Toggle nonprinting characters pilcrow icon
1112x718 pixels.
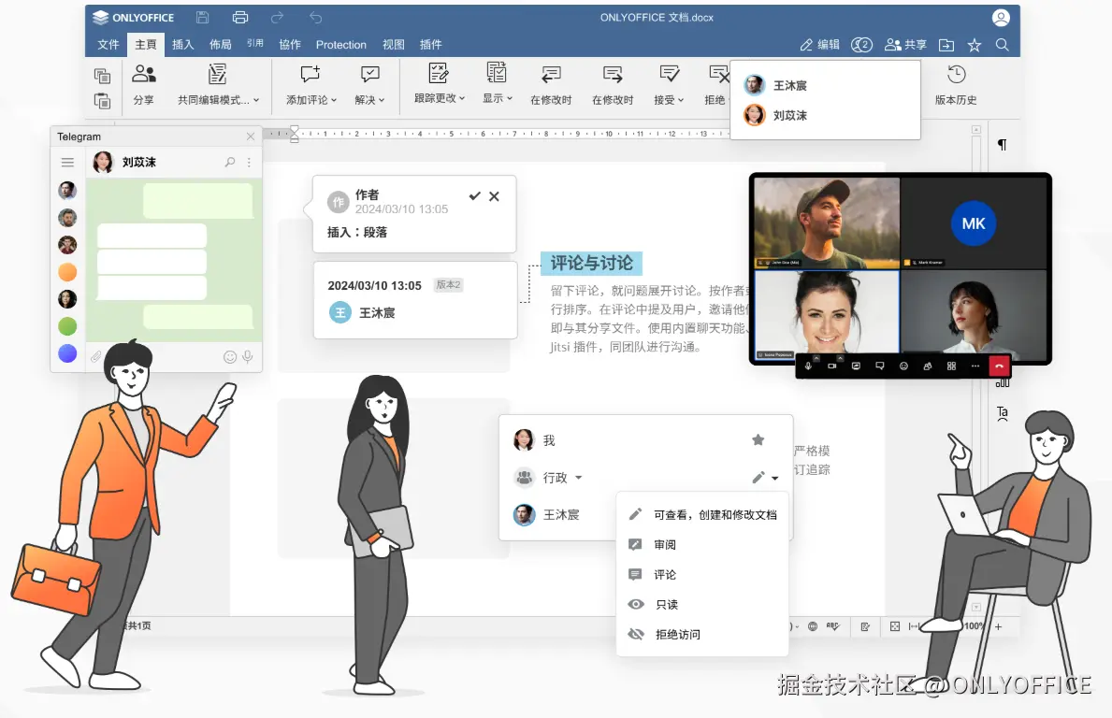pyautogui.click(x=1002, y=145)
